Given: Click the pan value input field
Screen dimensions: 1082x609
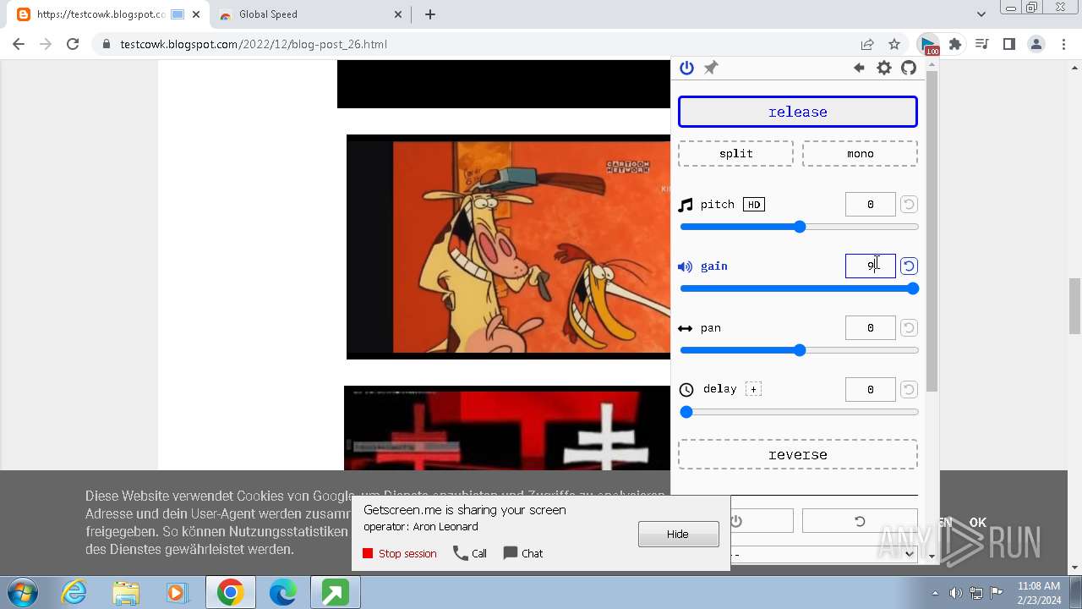Looking at the screenshot, I should (x=870, y=327).
